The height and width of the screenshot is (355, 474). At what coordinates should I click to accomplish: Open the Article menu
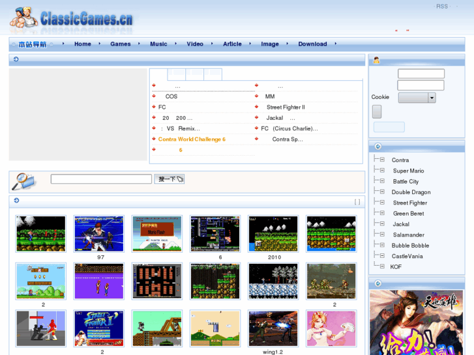[232, 44]
